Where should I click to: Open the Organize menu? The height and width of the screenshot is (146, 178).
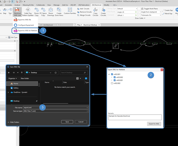tap(12, 78)
